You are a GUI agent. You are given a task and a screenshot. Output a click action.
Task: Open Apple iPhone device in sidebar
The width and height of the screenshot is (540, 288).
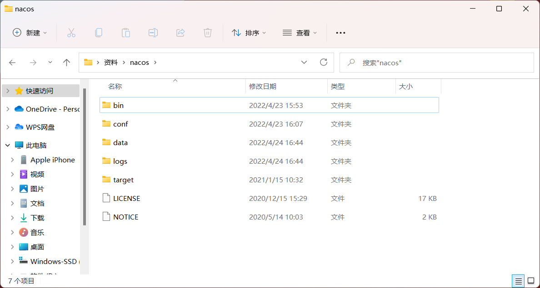[48, 160]
